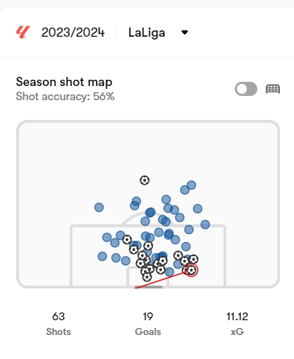Screen dimensions: 294x359
Task: Click the goal mouth bar at pitch bottom
Action: pos(148,287)
